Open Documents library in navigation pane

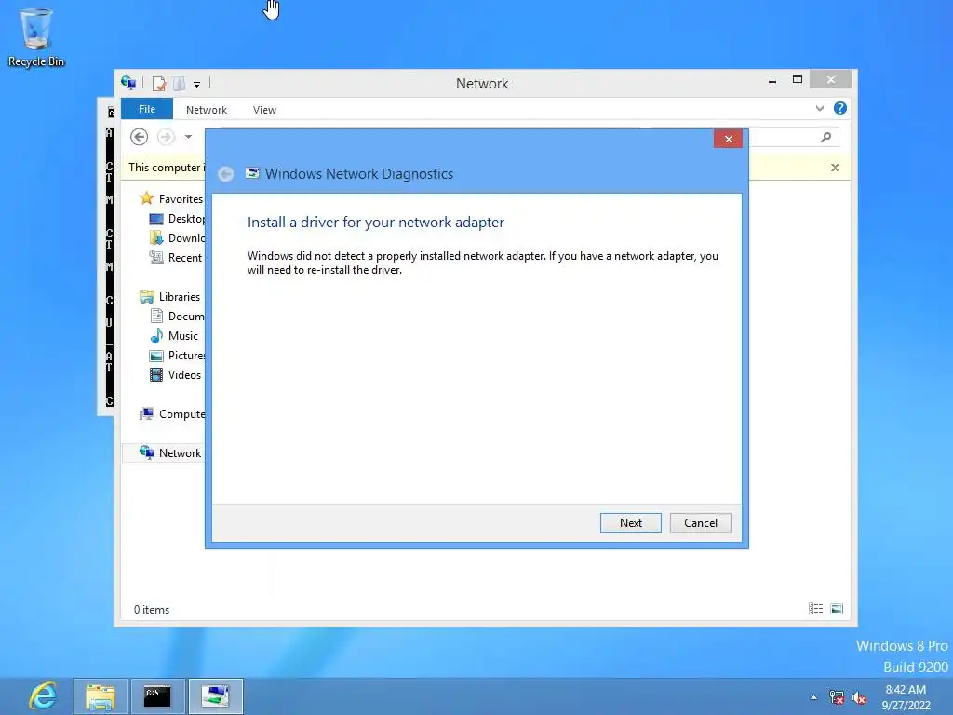[x=177, y=317]
